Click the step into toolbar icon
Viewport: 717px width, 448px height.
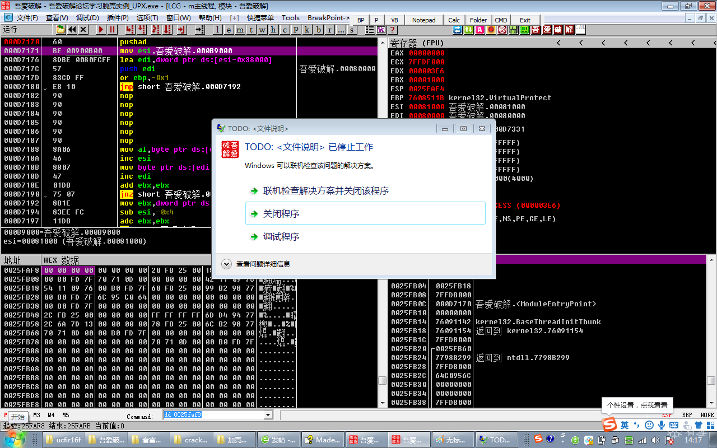point(131,30)
